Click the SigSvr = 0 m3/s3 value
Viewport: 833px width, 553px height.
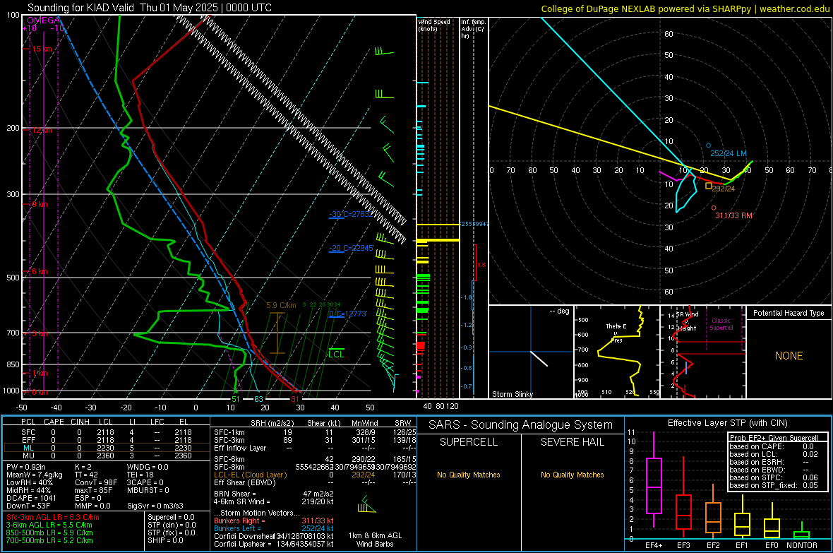[155, 506]
